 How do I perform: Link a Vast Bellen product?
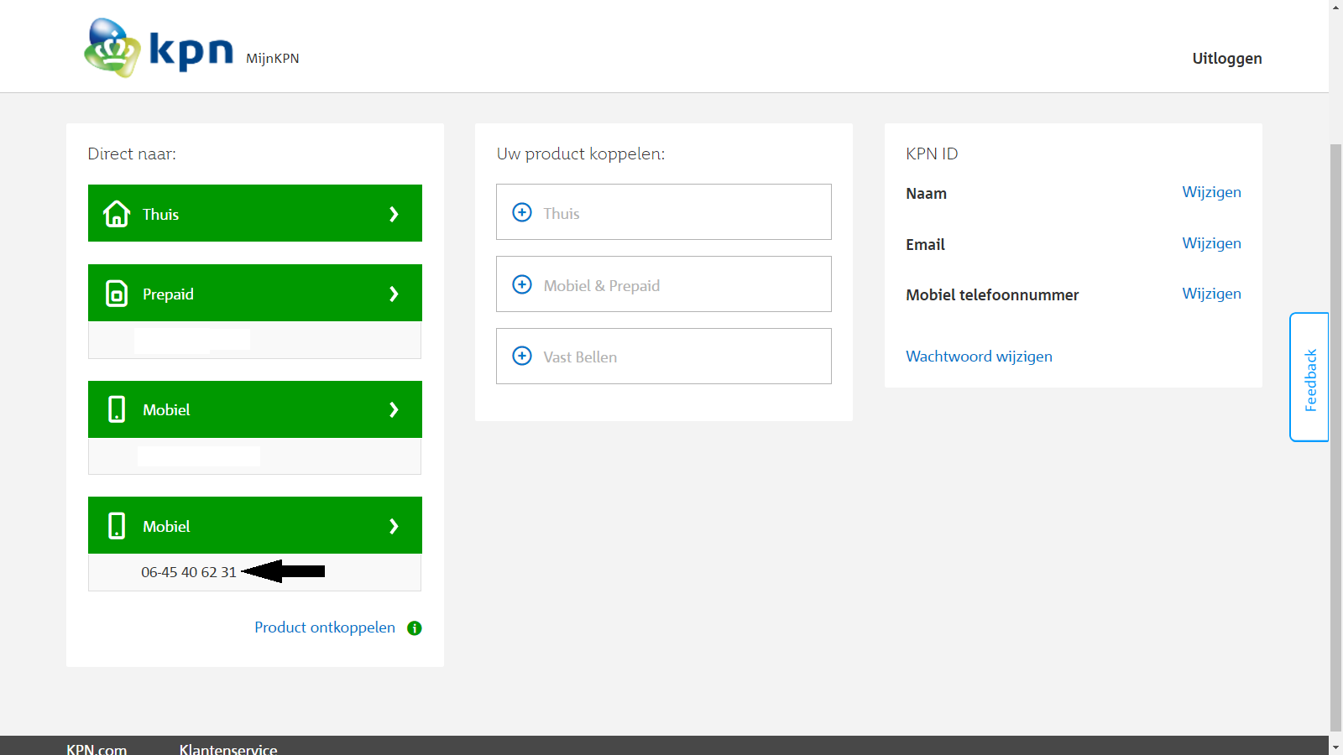[x=664, y=357]
